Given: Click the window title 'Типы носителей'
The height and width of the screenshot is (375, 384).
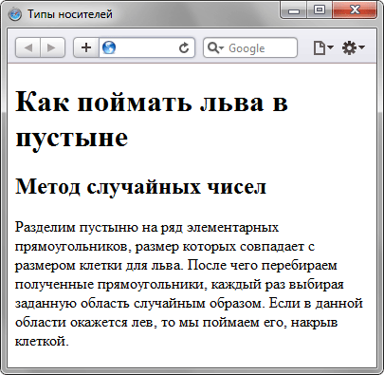Looking at the screenshot, I should pos(70,14).
